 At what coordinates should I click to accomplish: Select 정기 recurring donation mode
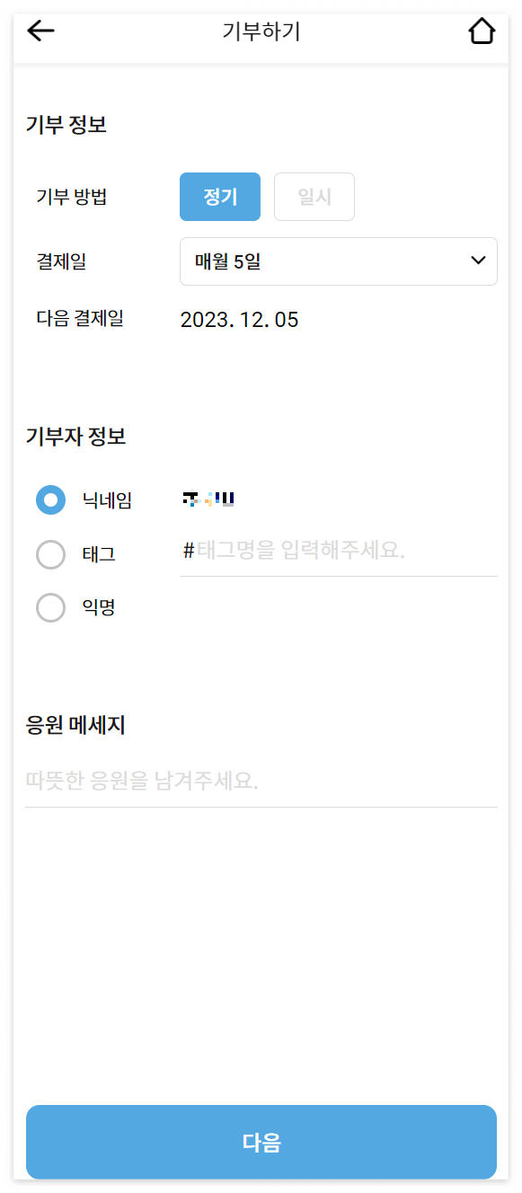pos(219,196)
